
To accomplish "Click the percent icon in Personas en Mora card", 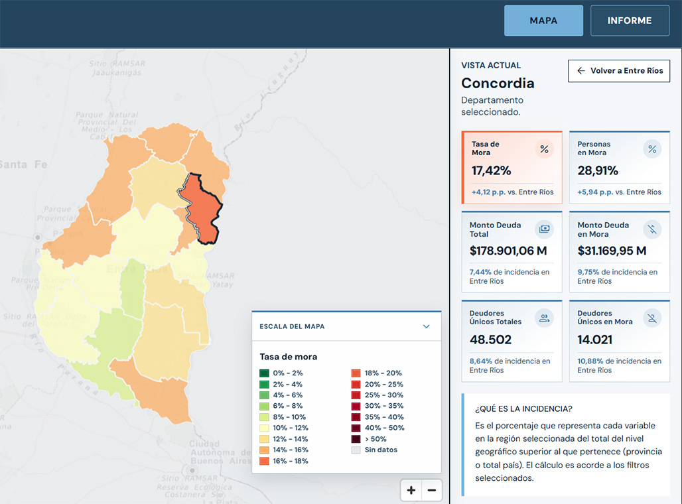I will click(652, 149).
